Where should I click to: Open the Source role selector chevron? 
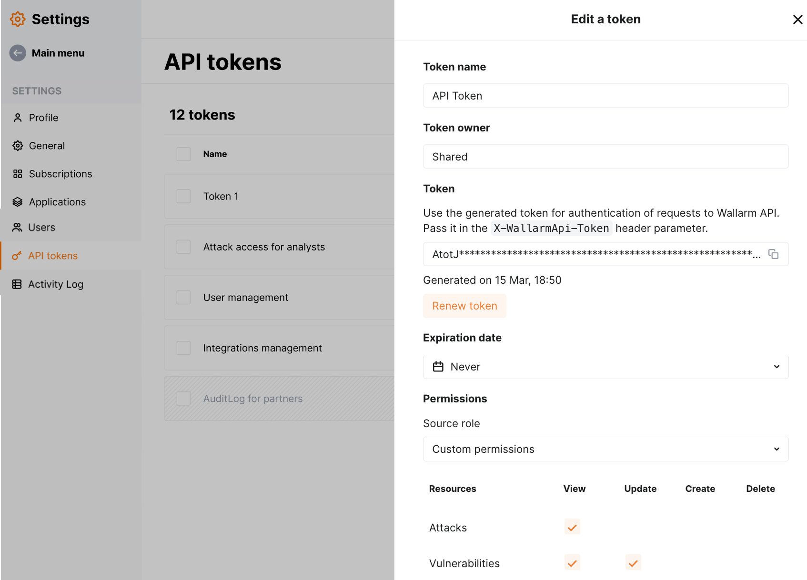pos(777,449)
